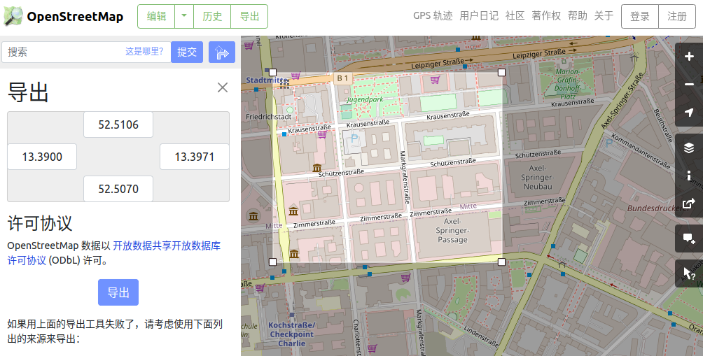703x356 pixels.
Task: Open the 历史 history tab
Action: coord(212,16)
